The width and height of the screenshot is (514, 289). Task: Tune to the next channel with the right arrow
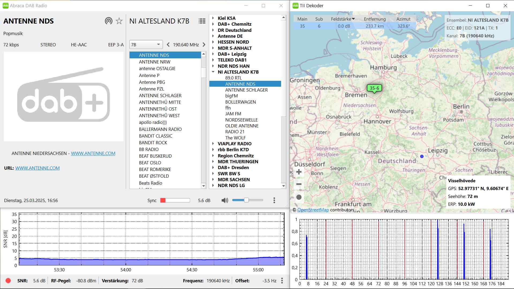(x=204, y=45)
